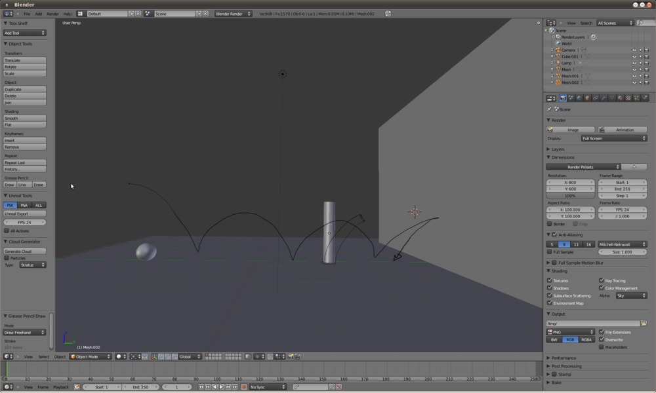
Task: Open the File menu
Action: click(27, 14)
